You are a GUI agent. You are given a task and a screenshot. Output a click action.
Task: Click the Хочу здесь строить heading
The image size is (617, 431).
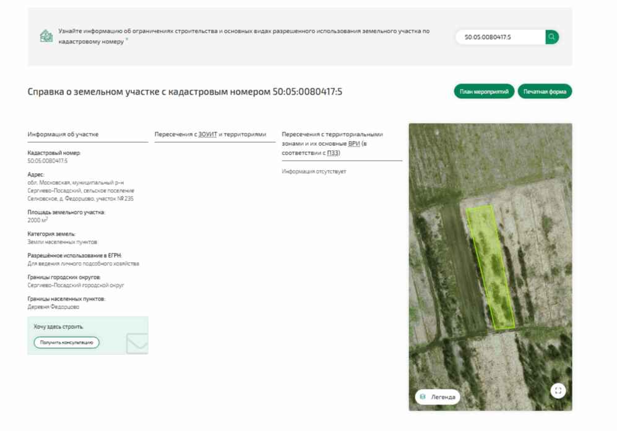coord(58,326)
